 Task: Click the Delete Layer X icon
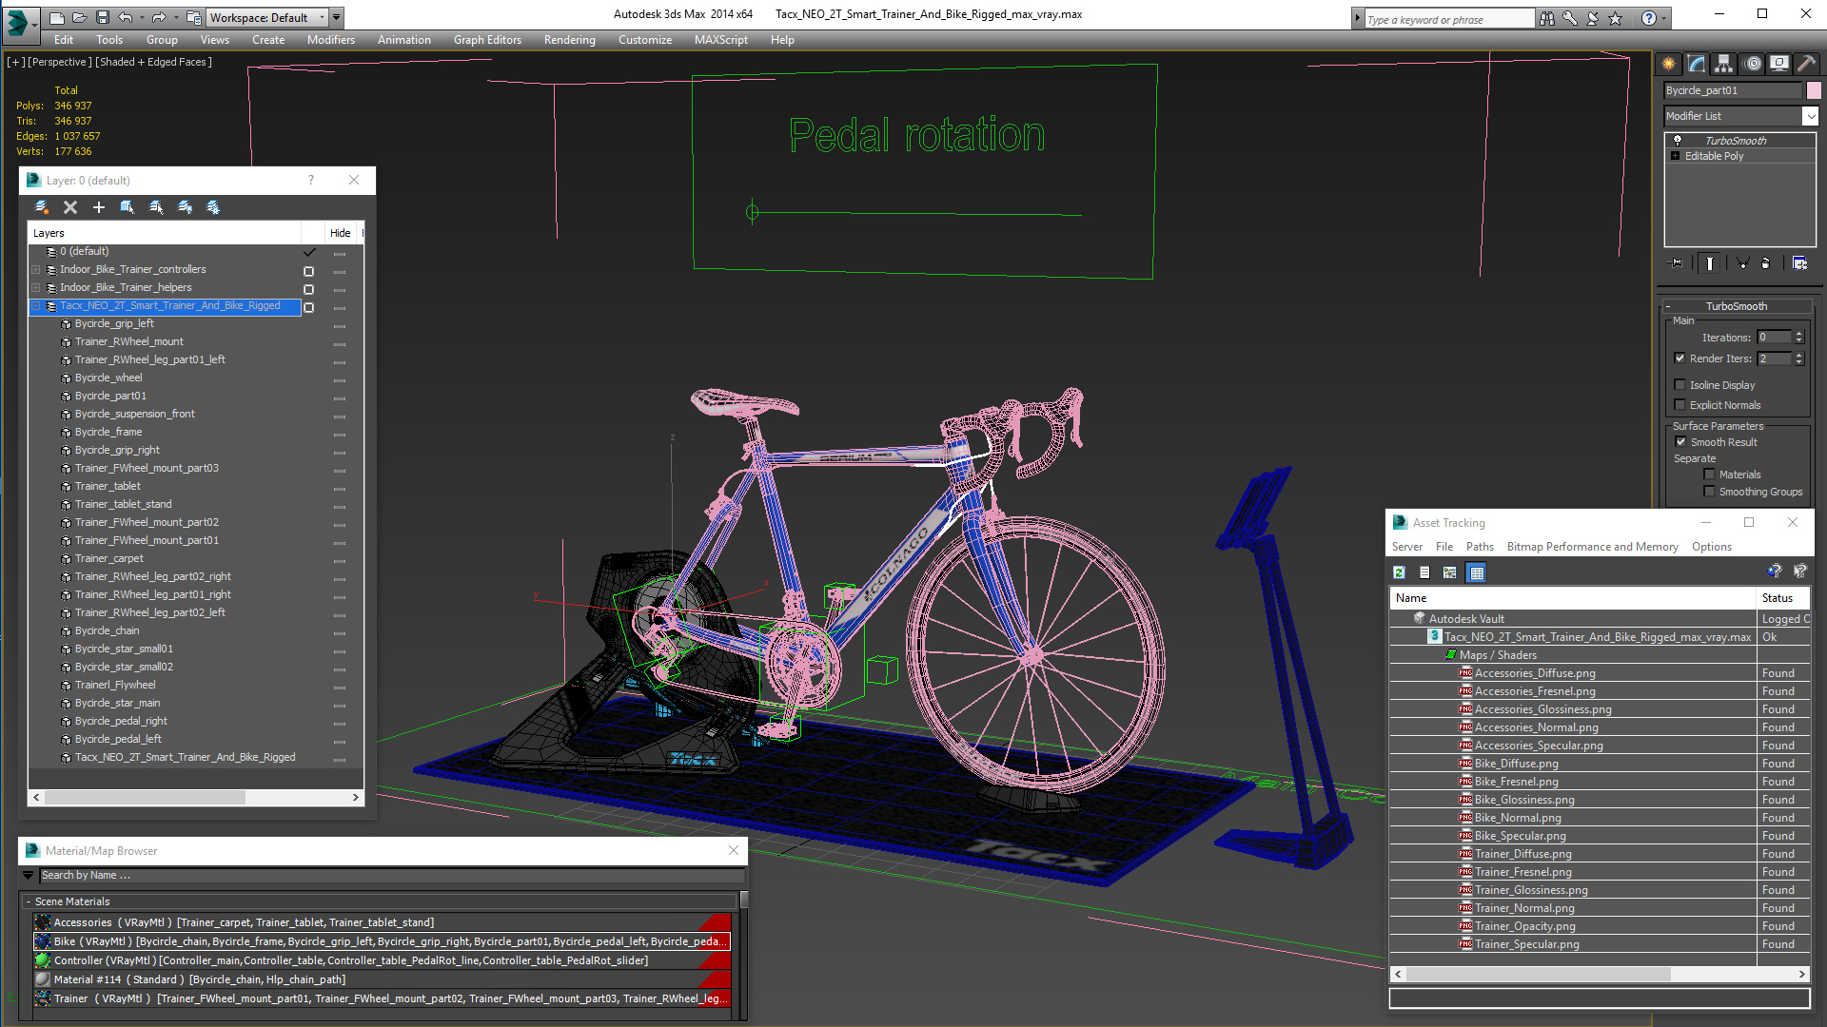tap(70, 207)
